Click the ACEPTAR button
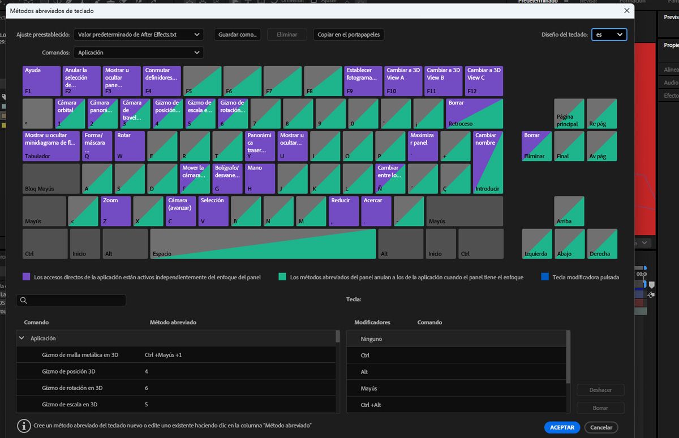 (562, 427)
